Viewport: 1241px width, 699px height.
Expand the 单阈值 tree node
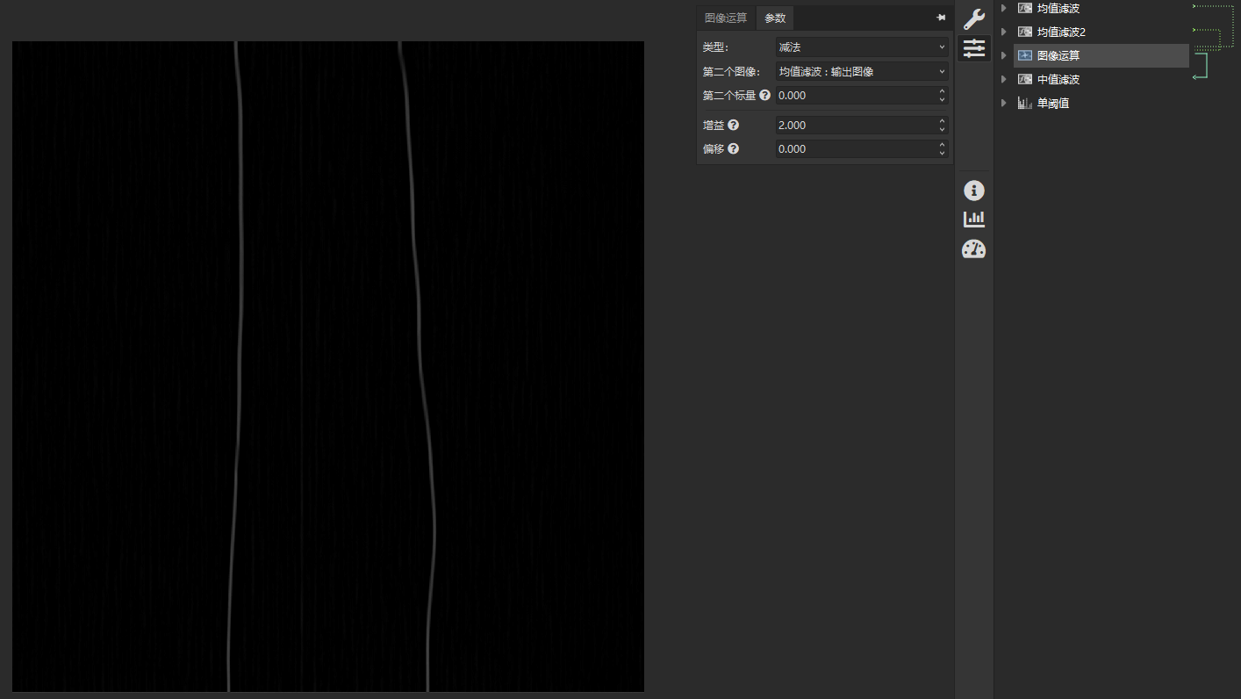tap(1003, 103)
